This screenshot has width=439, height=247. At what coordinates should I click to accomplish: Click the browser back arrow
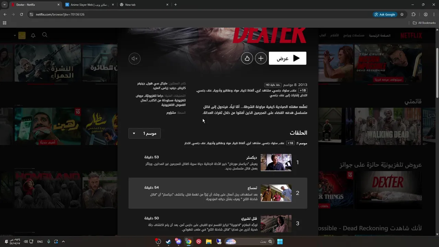(x=5, y=14)
